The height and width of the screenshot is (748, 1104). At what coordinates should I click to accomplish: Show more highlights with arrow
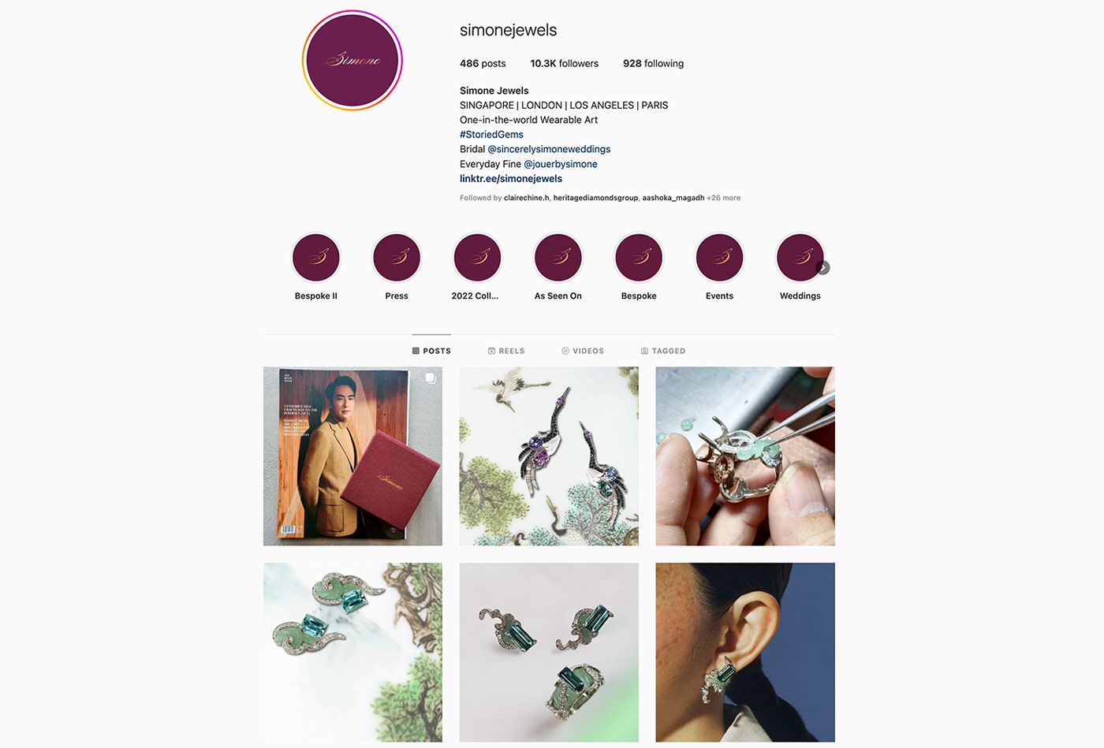822,268
